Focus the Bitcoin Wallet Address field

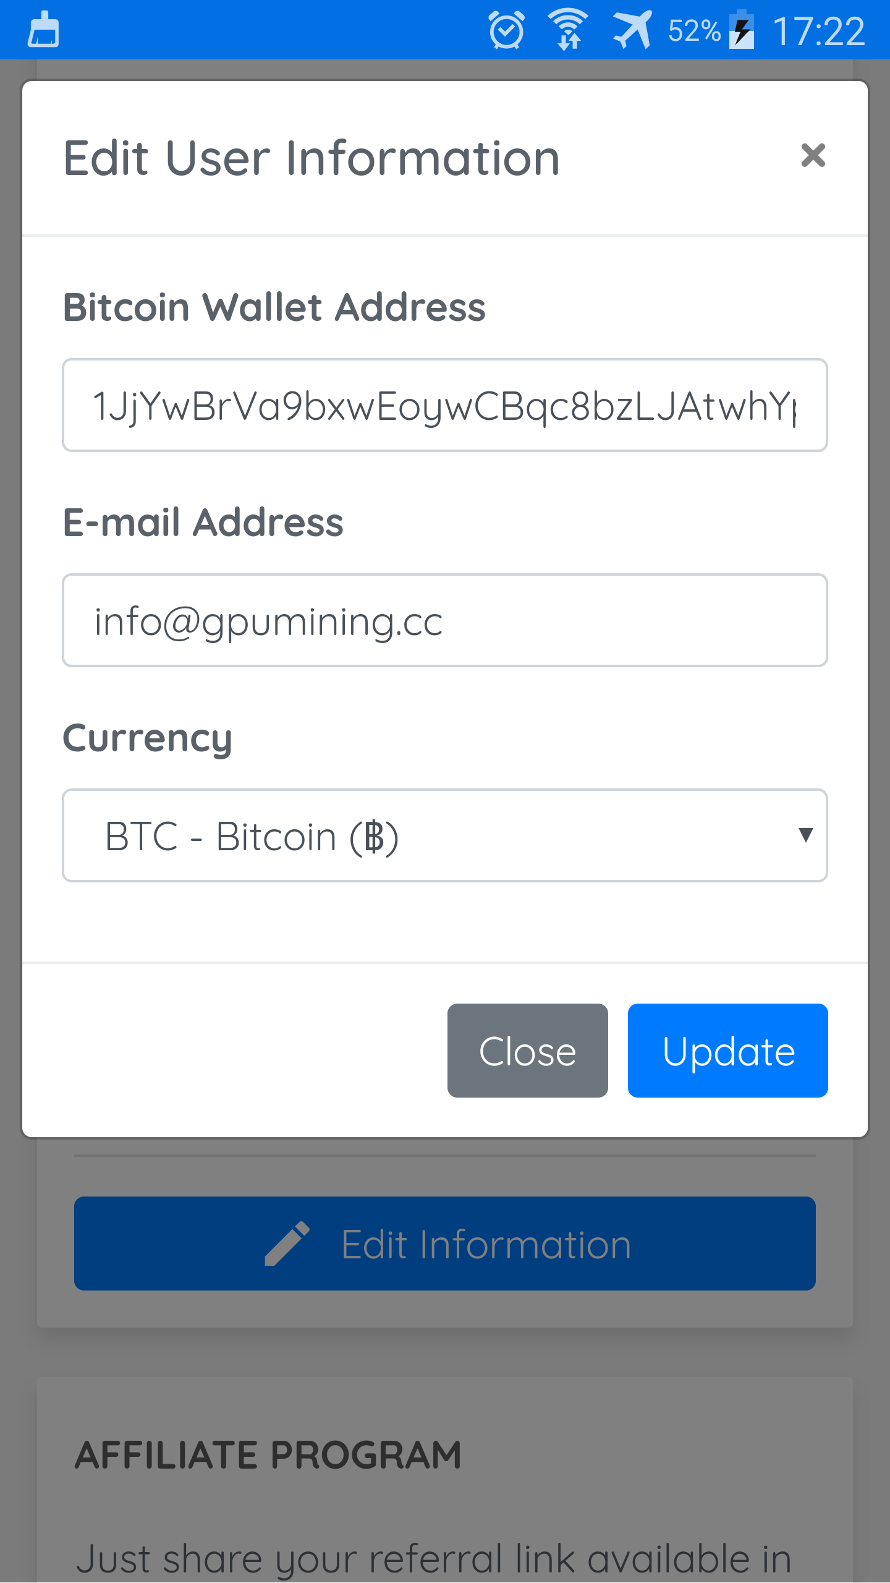tap(445, 405)
